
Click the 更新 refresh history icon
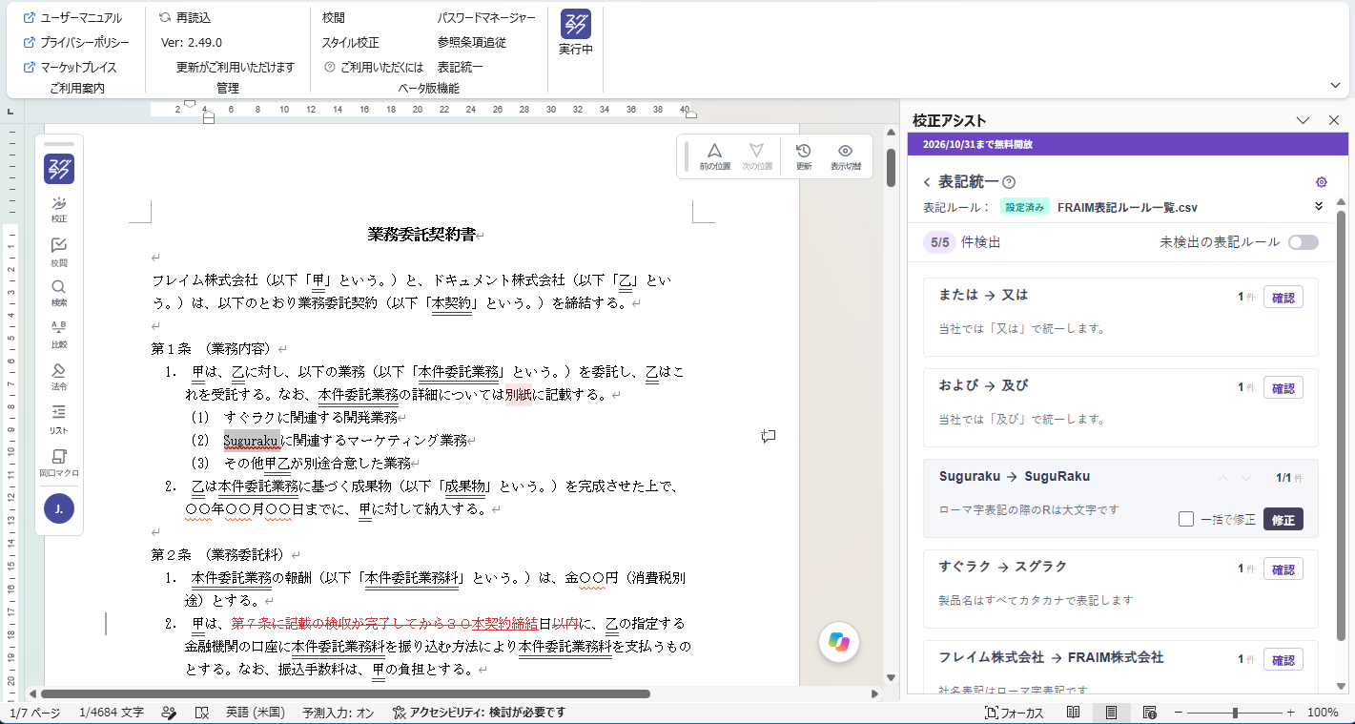(x=803, y=156)
